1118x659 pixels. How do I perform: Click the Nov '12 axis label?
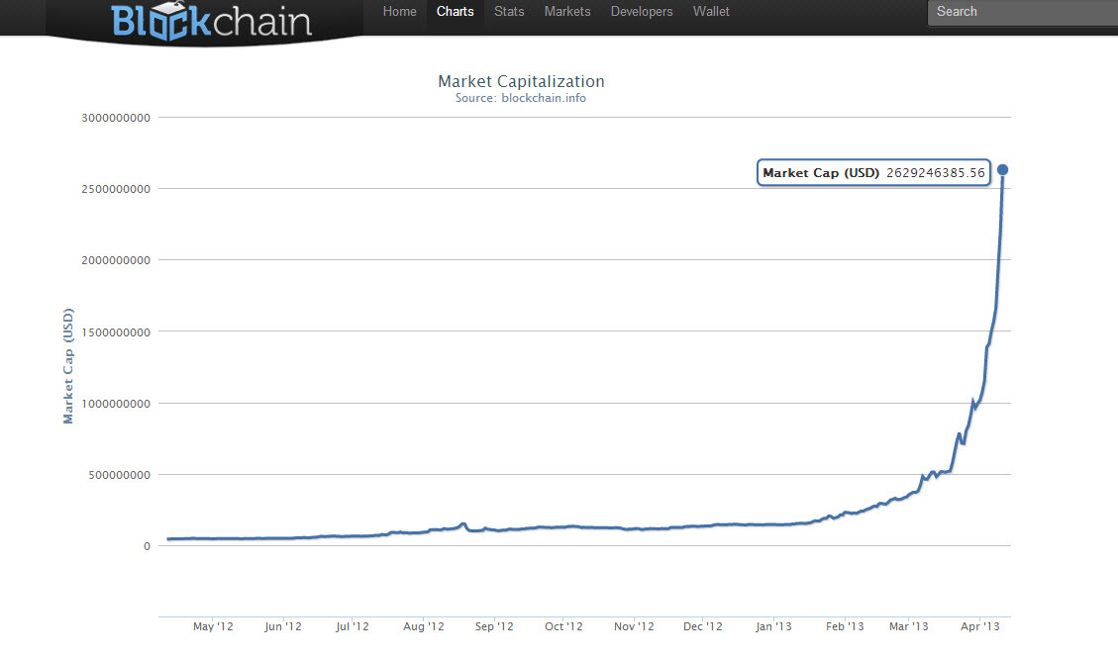[634, 626]
